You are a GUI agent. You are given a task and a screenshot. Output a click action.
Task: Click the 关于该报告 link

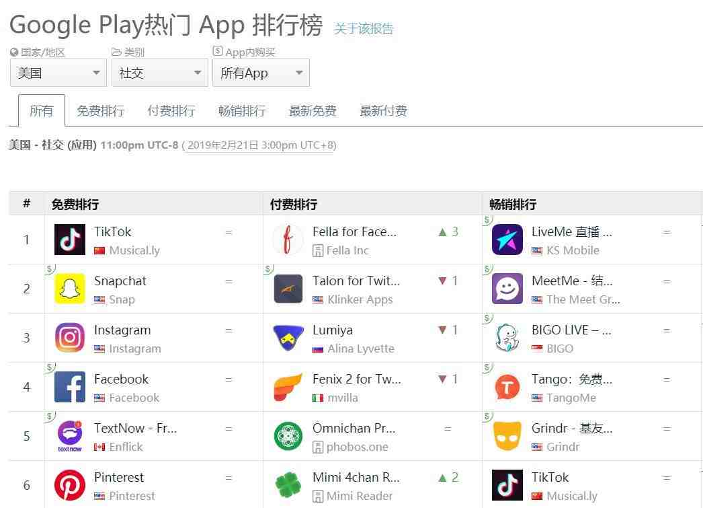click(364, 29)
